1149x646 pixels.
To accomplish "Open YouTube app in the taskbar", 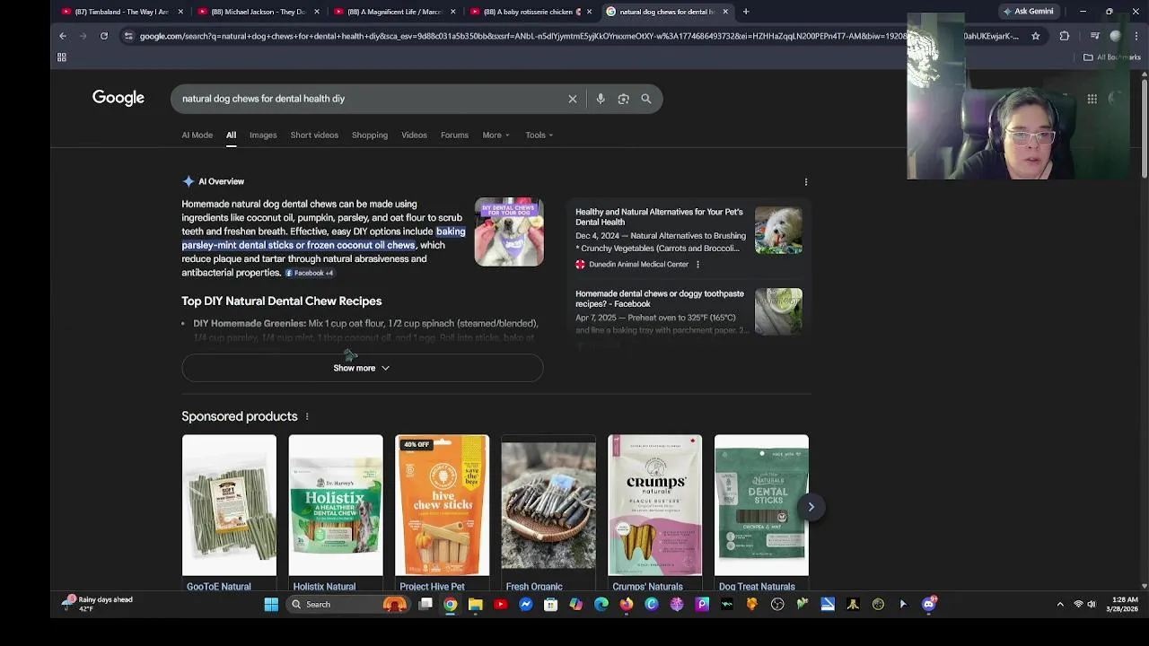I will click(501, 605).
